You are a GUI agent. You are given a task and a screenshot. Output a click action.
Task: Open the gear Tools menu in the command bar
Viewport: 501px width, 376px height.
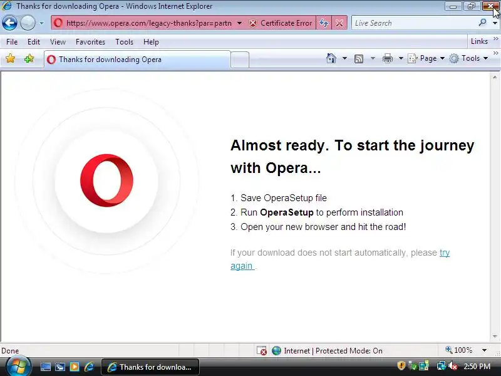pyautogui.click(x=468, y=58)
